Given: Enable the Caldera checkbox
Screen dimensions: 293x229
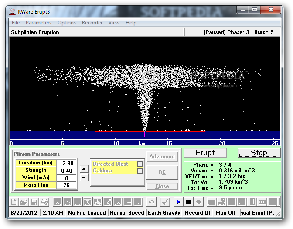Looking at the screenshot, I should [x=140, y=171].
